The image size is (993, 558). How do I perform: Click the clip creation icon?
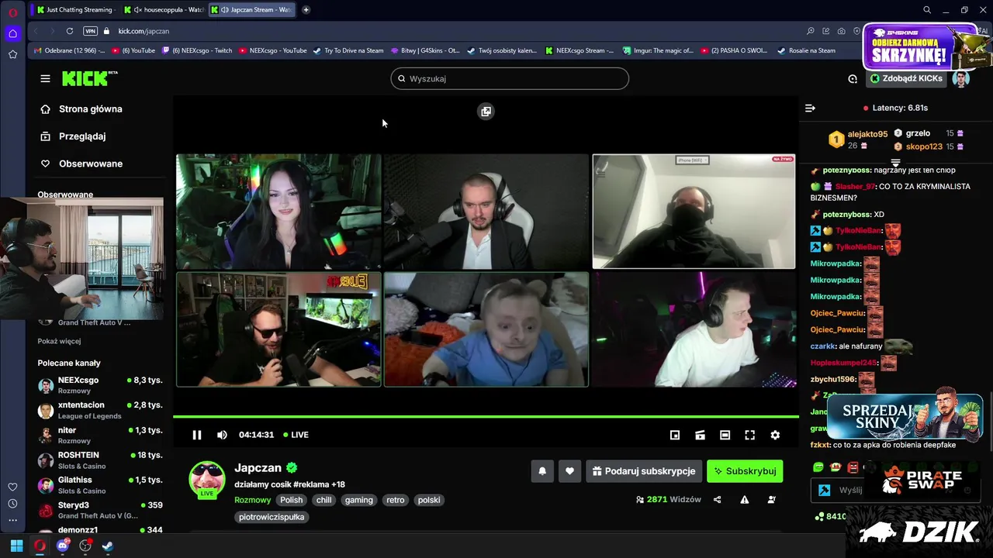[700, 436]
